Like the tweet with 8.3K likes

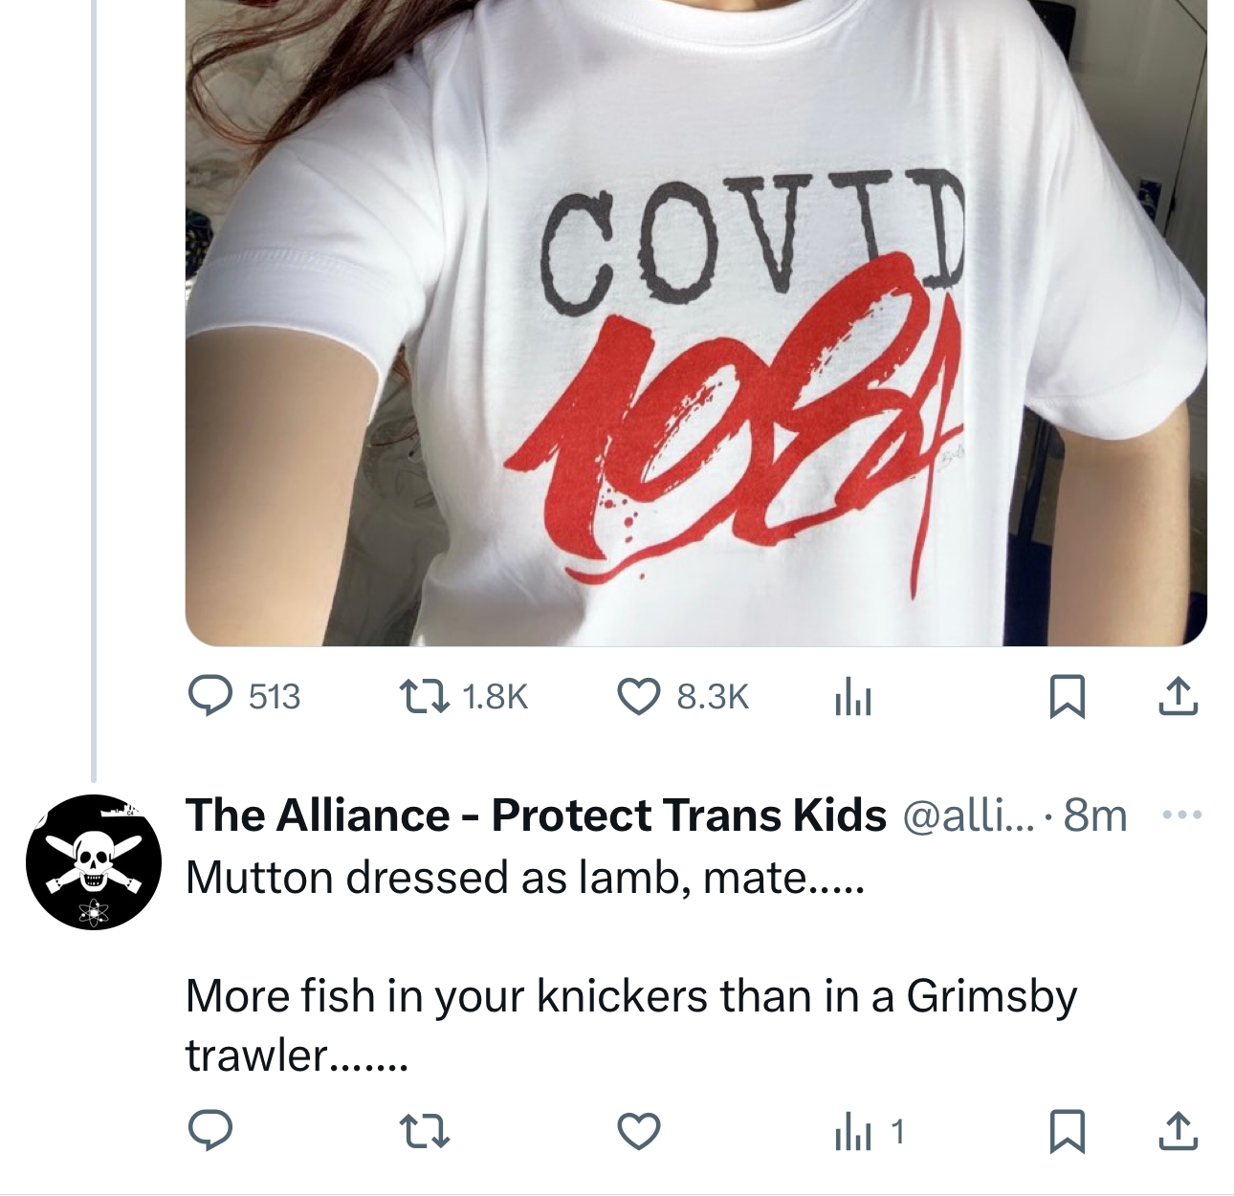point(639,696)
